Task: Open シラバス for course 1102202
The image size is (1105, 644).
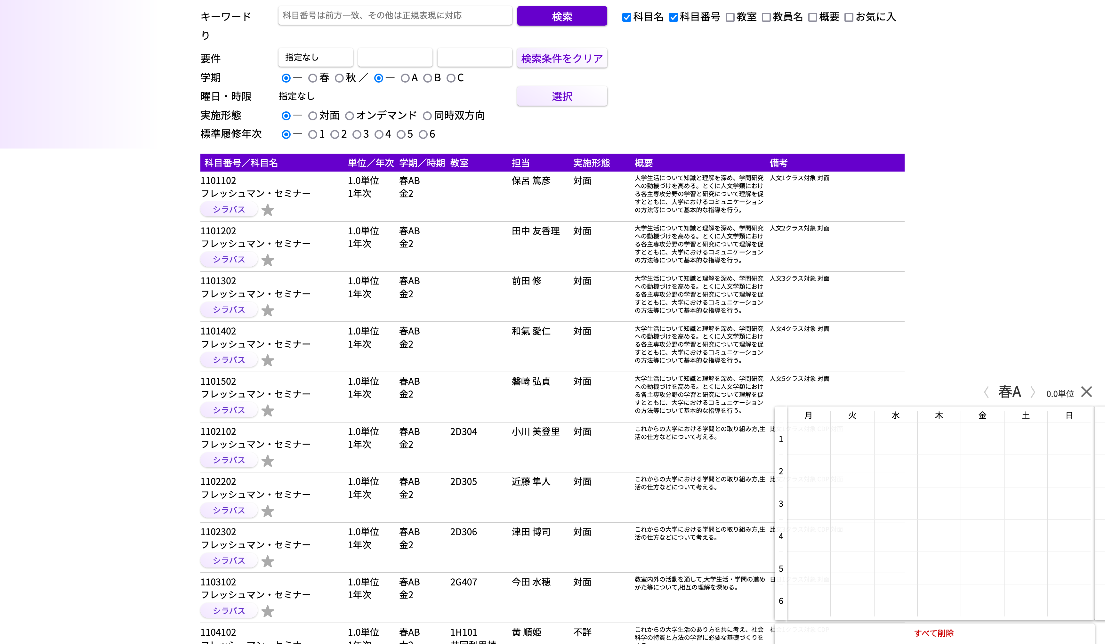Action: click(x=229, y=511)
